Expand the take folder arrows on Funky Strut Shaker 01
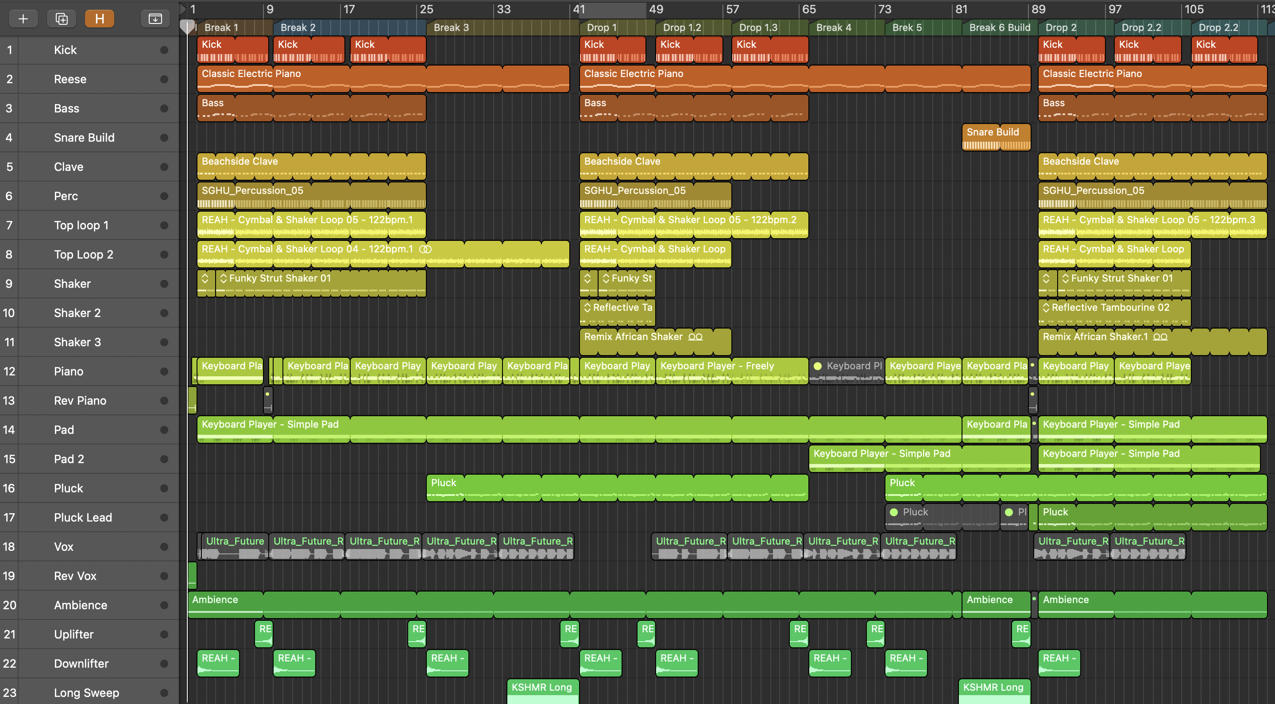The image size is (1275, 704). (223, 278)
